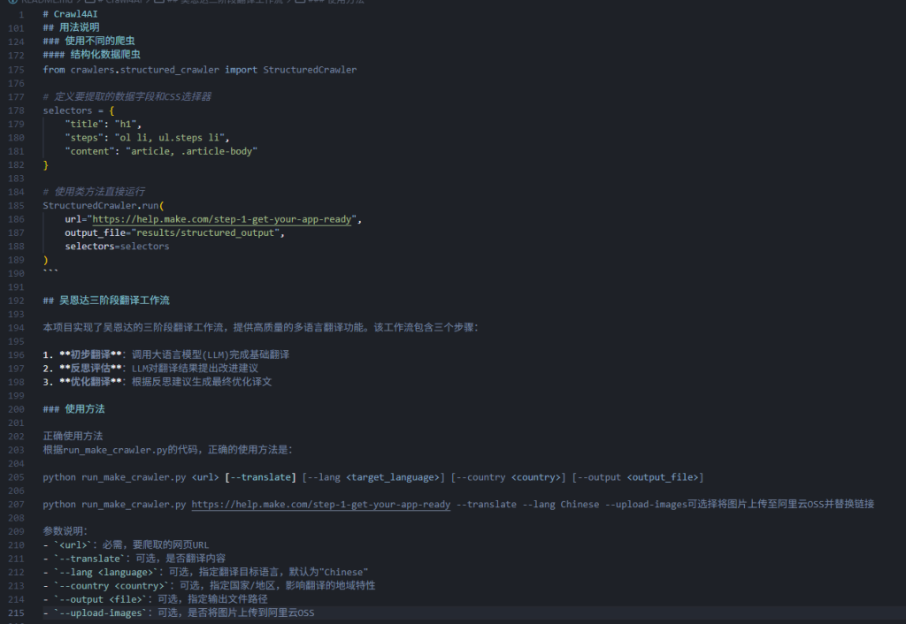Click '[--translate]' in the usage syntax line
Viewport: 906px width, 624px height.
[260, 477]
